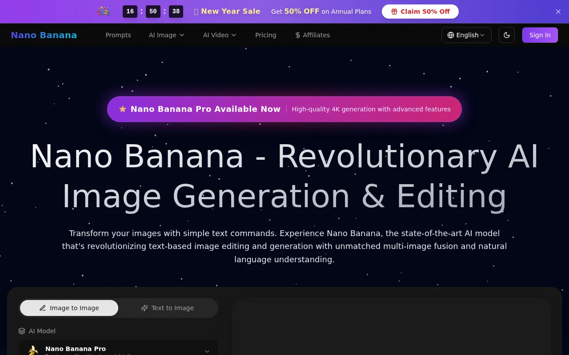Select Image to Image mode
Viewport: 569px width, 355px height.
[x=69, y=308]
